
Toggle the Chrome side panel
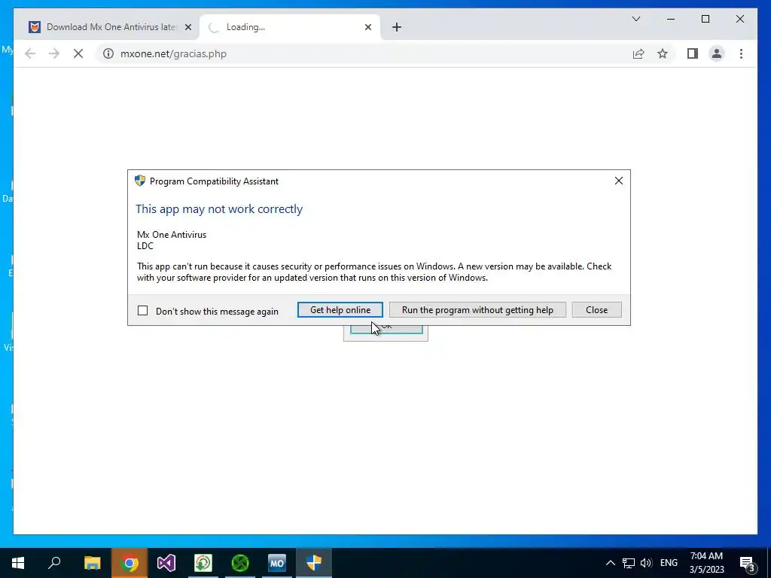coord(693,53)
